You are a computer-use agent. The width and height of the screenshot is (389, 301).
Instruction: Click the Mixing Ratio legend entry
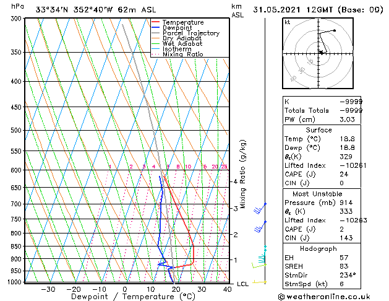coord(177,54)
